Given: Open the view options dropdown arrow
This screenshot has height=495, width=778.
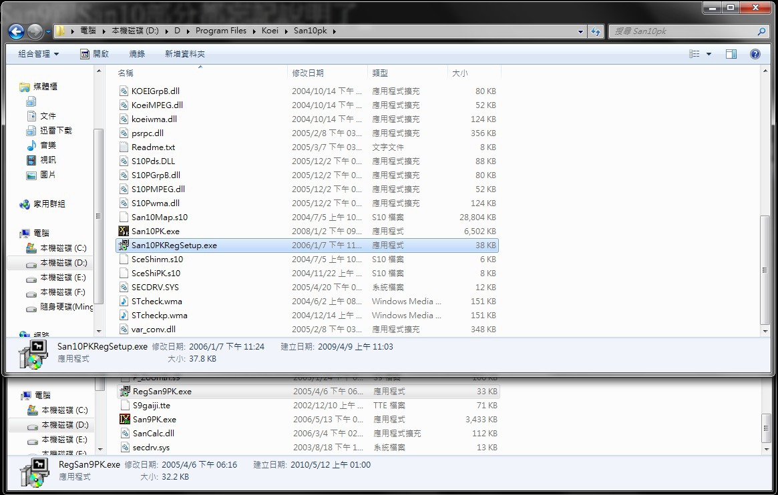Looking at the screenshot, I should (709, 53).
